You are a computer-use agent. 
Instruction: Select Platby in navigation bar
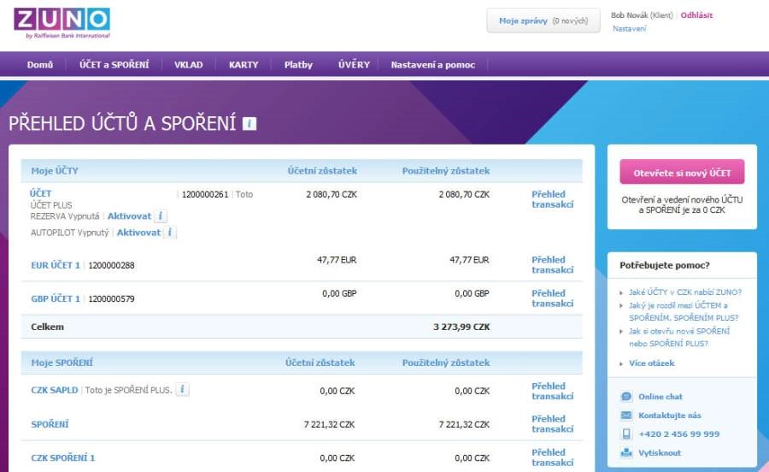pos(298,65)
